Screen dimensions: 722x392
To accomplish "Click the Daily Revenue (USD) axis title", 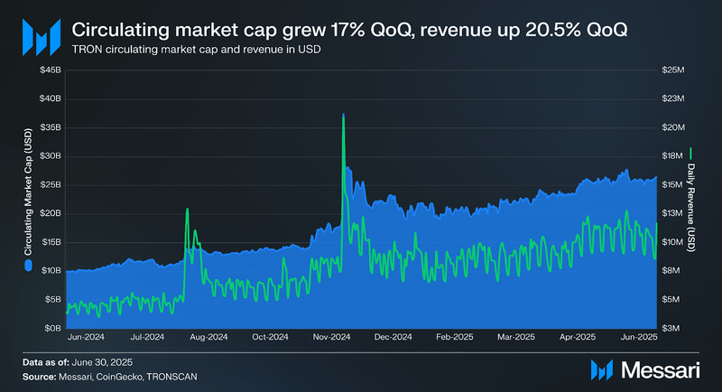I will (690, 207).
